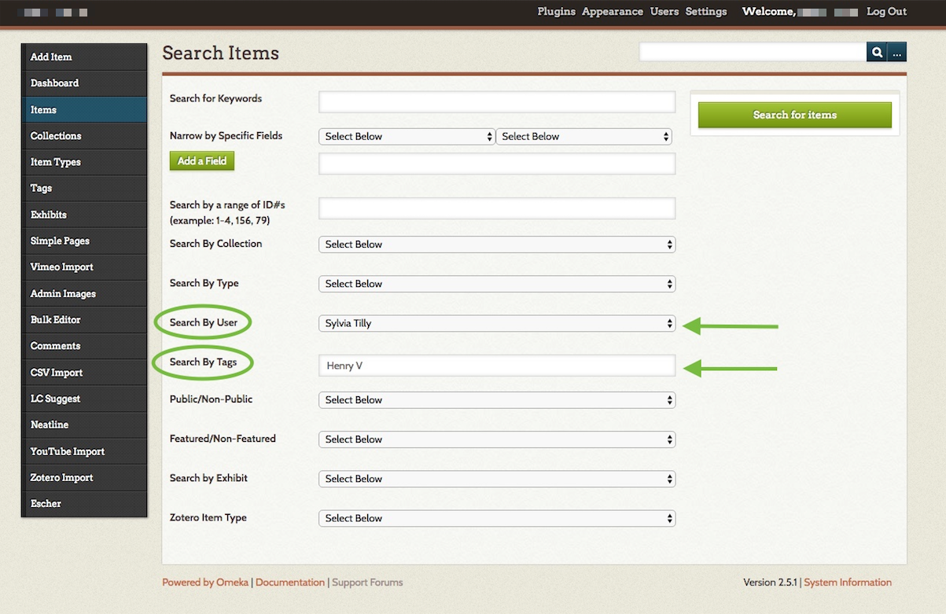Screen dimensions: 946x614
Task: Open Simple Pages in sidebar
Action: (84, 241)
